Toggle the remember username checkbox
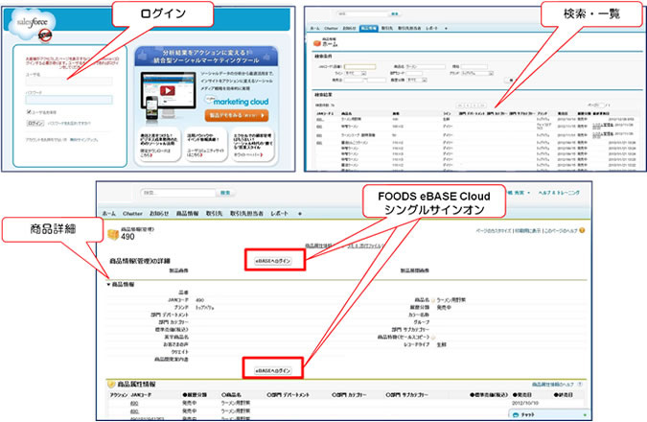 point(29,112)
